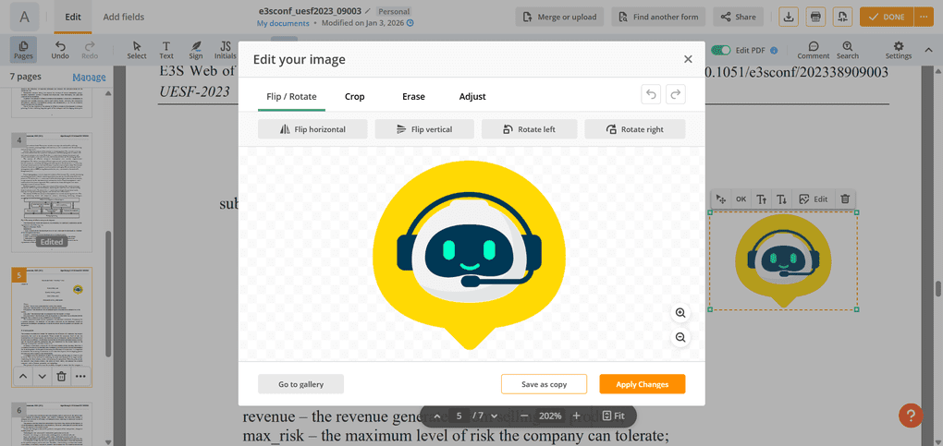Click the print document icon
Viewport: 943px width, 446px height.
[815, 17]
